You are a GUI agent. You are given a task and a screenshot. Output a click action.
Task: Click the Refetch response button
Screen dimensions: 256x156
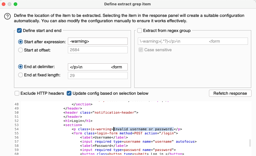pyautogui.click(x=230, y=93)
